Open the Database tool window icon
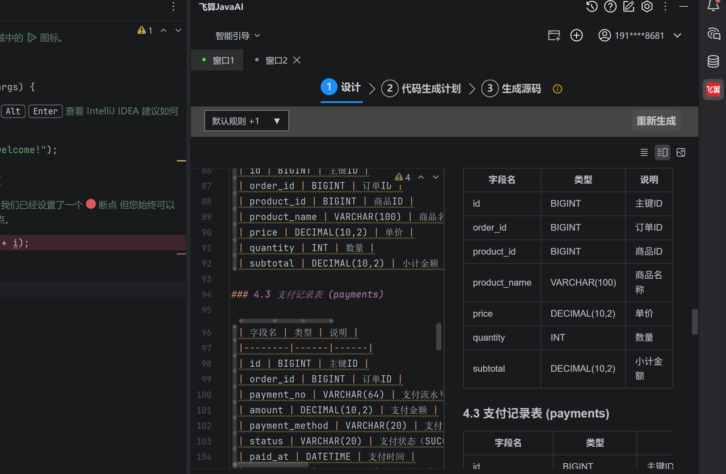This screenshot has height=474, width=726. [714, 61]
